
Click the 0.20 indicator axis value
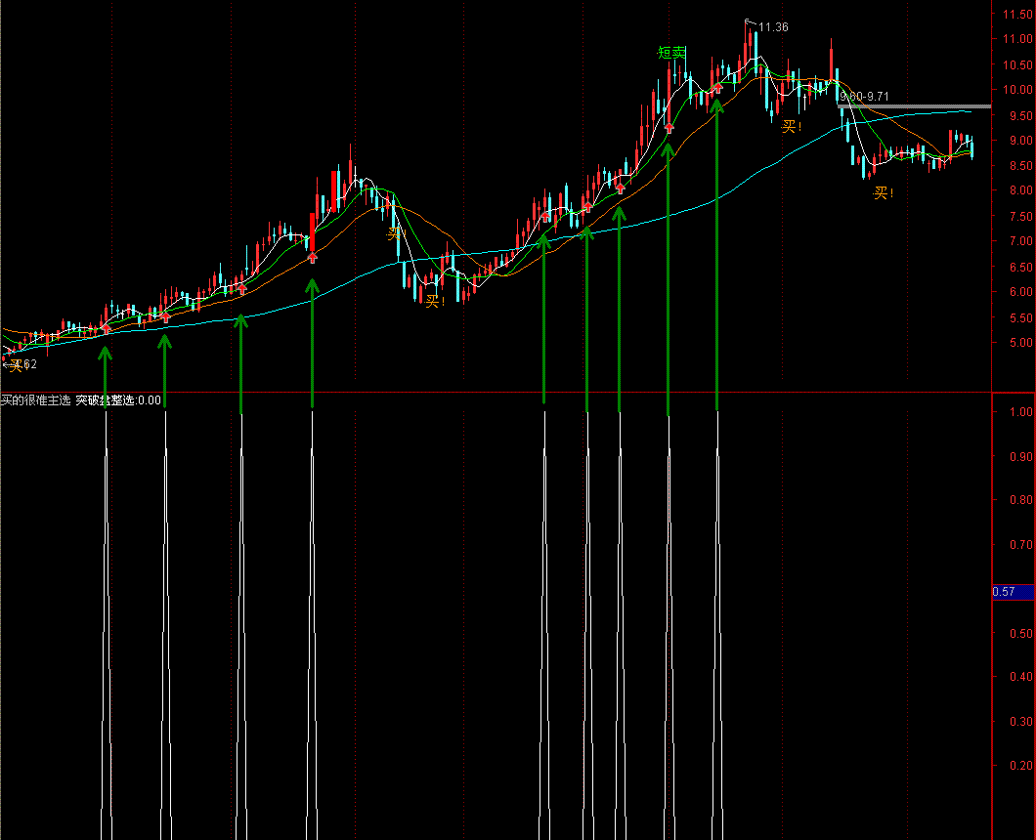click(x=1020, y=766)
